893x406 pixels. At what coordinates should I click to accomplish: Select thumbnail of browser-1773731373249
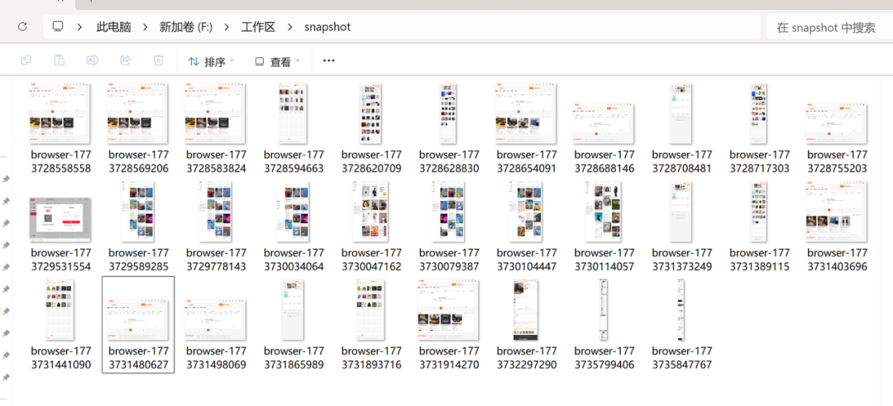click(x=681, y=212)
